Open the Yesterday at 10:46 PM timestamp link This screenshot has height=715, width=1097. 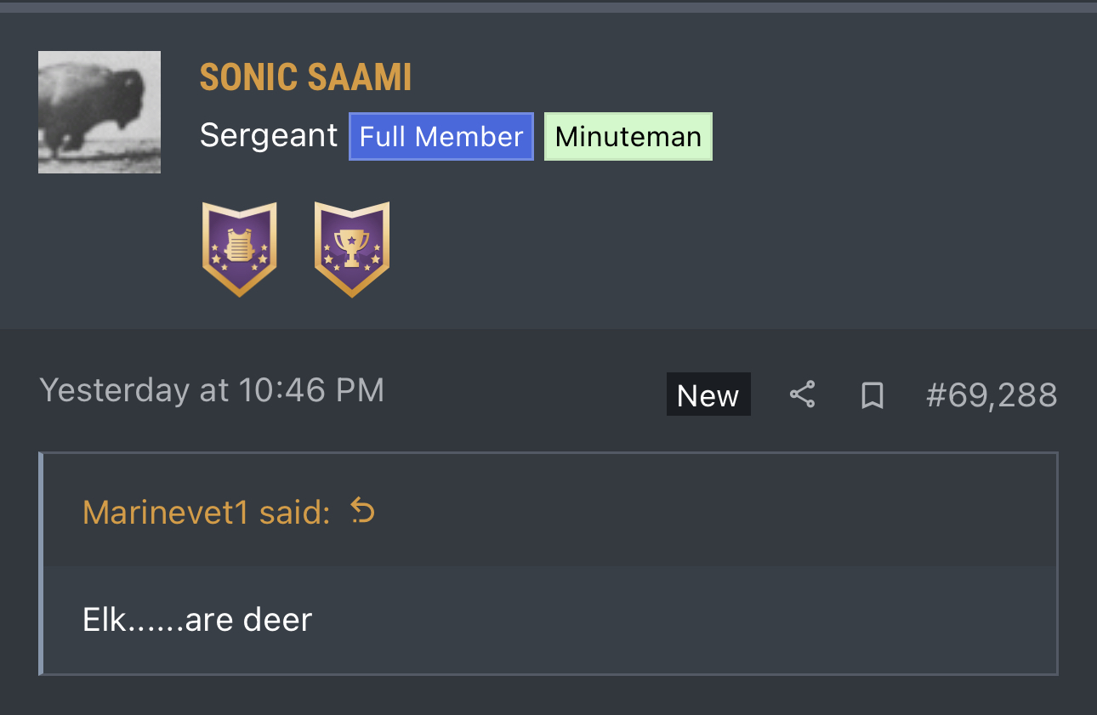click(212, 390)
